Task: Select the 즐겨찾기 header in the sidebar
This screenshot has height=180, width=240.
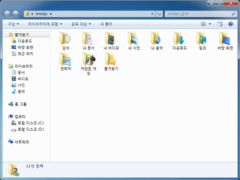Action: point(26,35)
